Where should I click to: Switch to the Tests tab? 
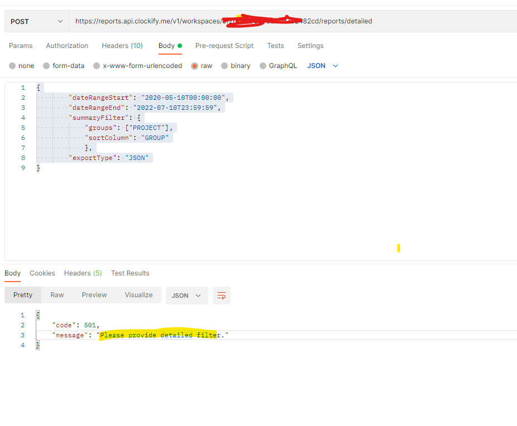click(275, 46)
